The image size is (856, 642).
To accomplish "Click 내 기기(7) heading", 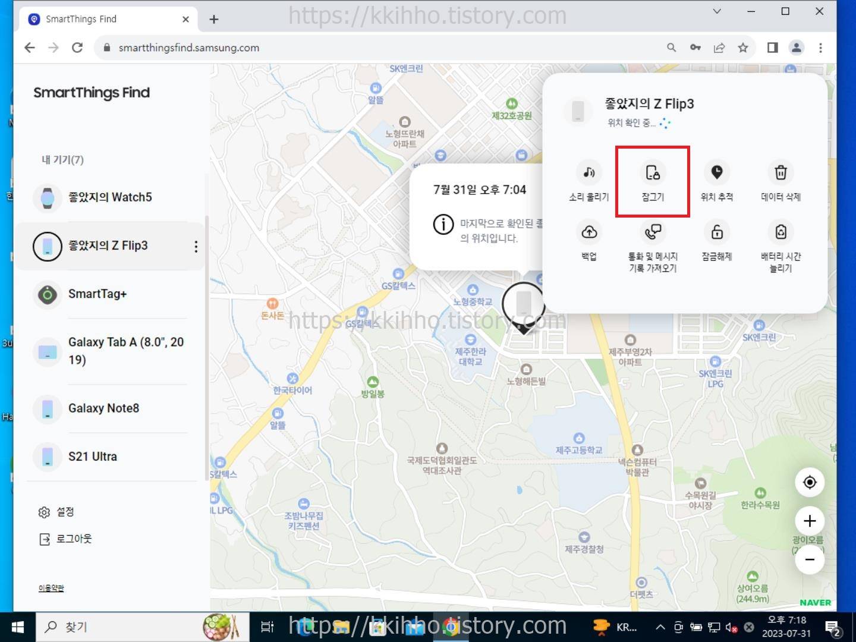I will point(62,159).
